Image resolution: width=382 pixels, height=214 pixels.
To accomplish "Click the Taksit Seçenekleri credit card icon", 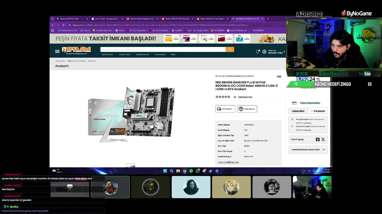I will tap(294, 103).
